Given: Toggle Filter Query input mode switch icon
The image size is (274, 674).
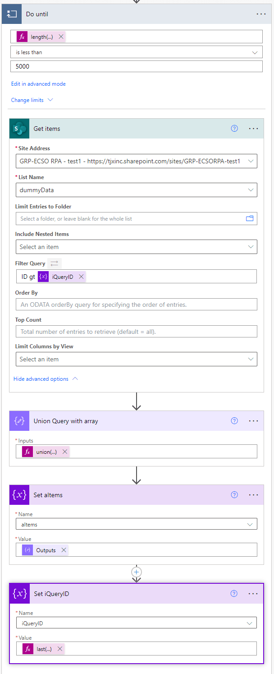Looking at the screenshot, I should coord(55,263).
